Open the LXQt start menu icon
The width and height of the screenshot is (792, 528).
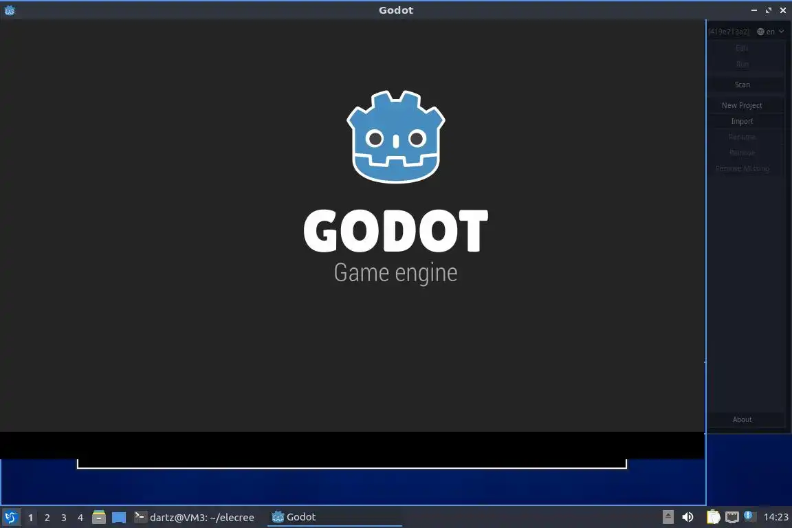(10, 518)
